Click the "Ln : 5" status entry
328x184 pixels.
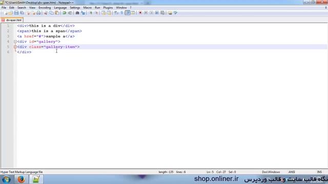click(x=210, y=172)
